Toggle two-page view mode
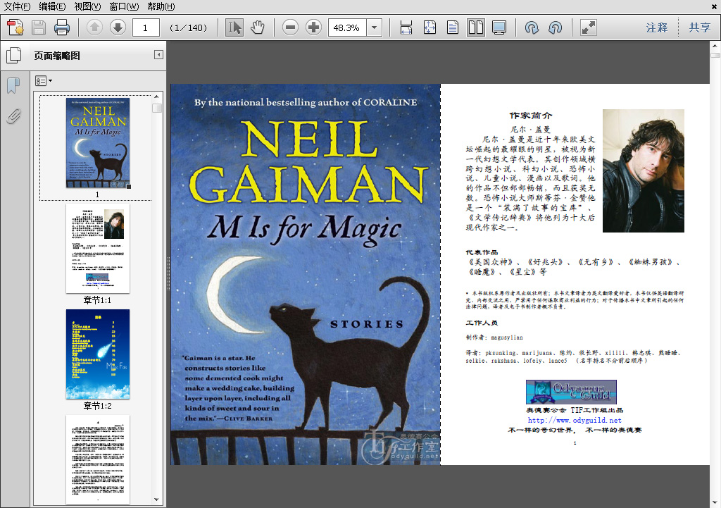 coord(476,27)
